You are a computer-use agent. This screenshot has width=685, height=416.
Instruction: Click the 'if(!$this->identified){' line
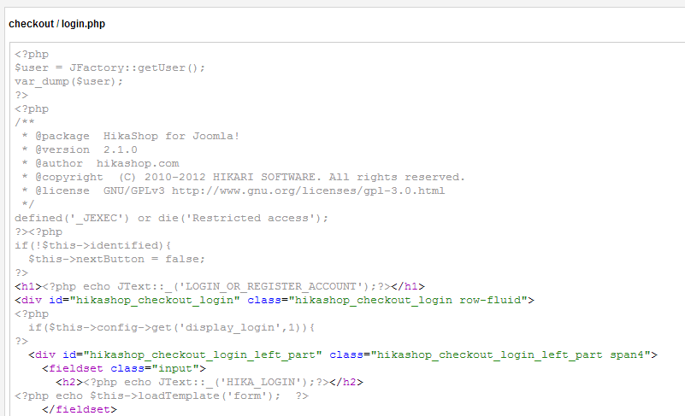click(x=92, y=245)
